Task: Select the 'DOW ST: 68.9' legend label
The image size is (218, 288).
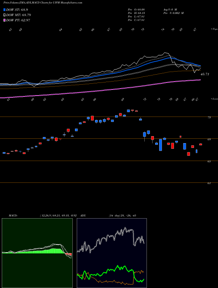Action: [x=17, y=10]
